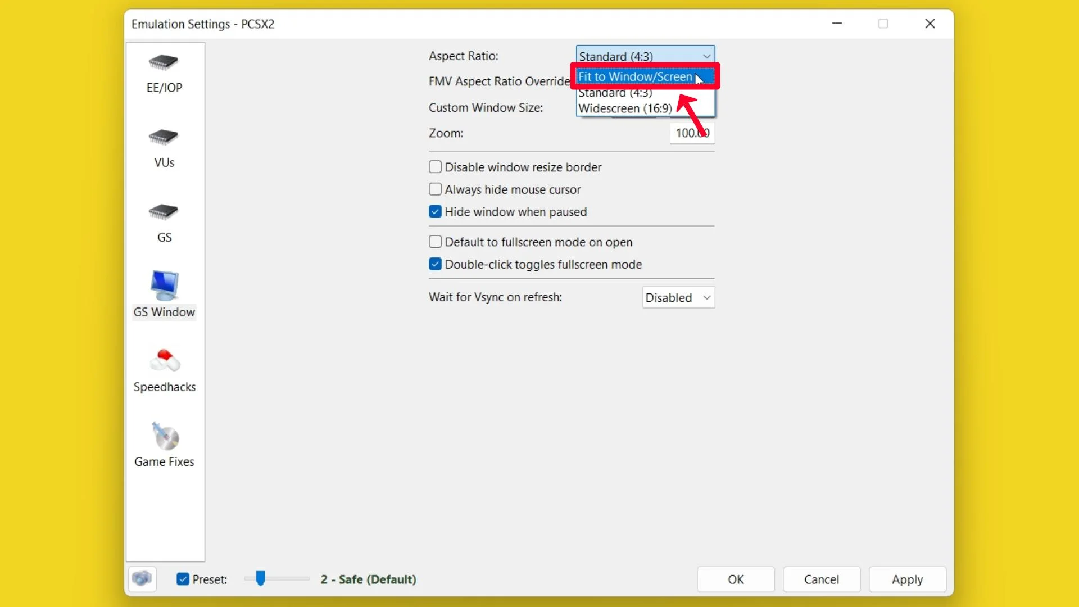This screenshot has width=1079, height=607.
Task: Toggle Always hide mouse cursor checkbox
Action: point(435,189)
